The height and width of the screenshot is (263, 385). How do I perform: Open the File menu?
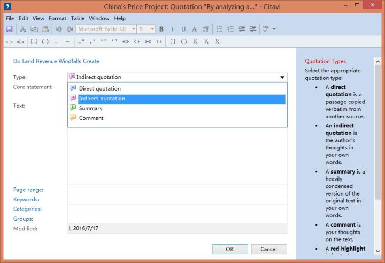10,18
